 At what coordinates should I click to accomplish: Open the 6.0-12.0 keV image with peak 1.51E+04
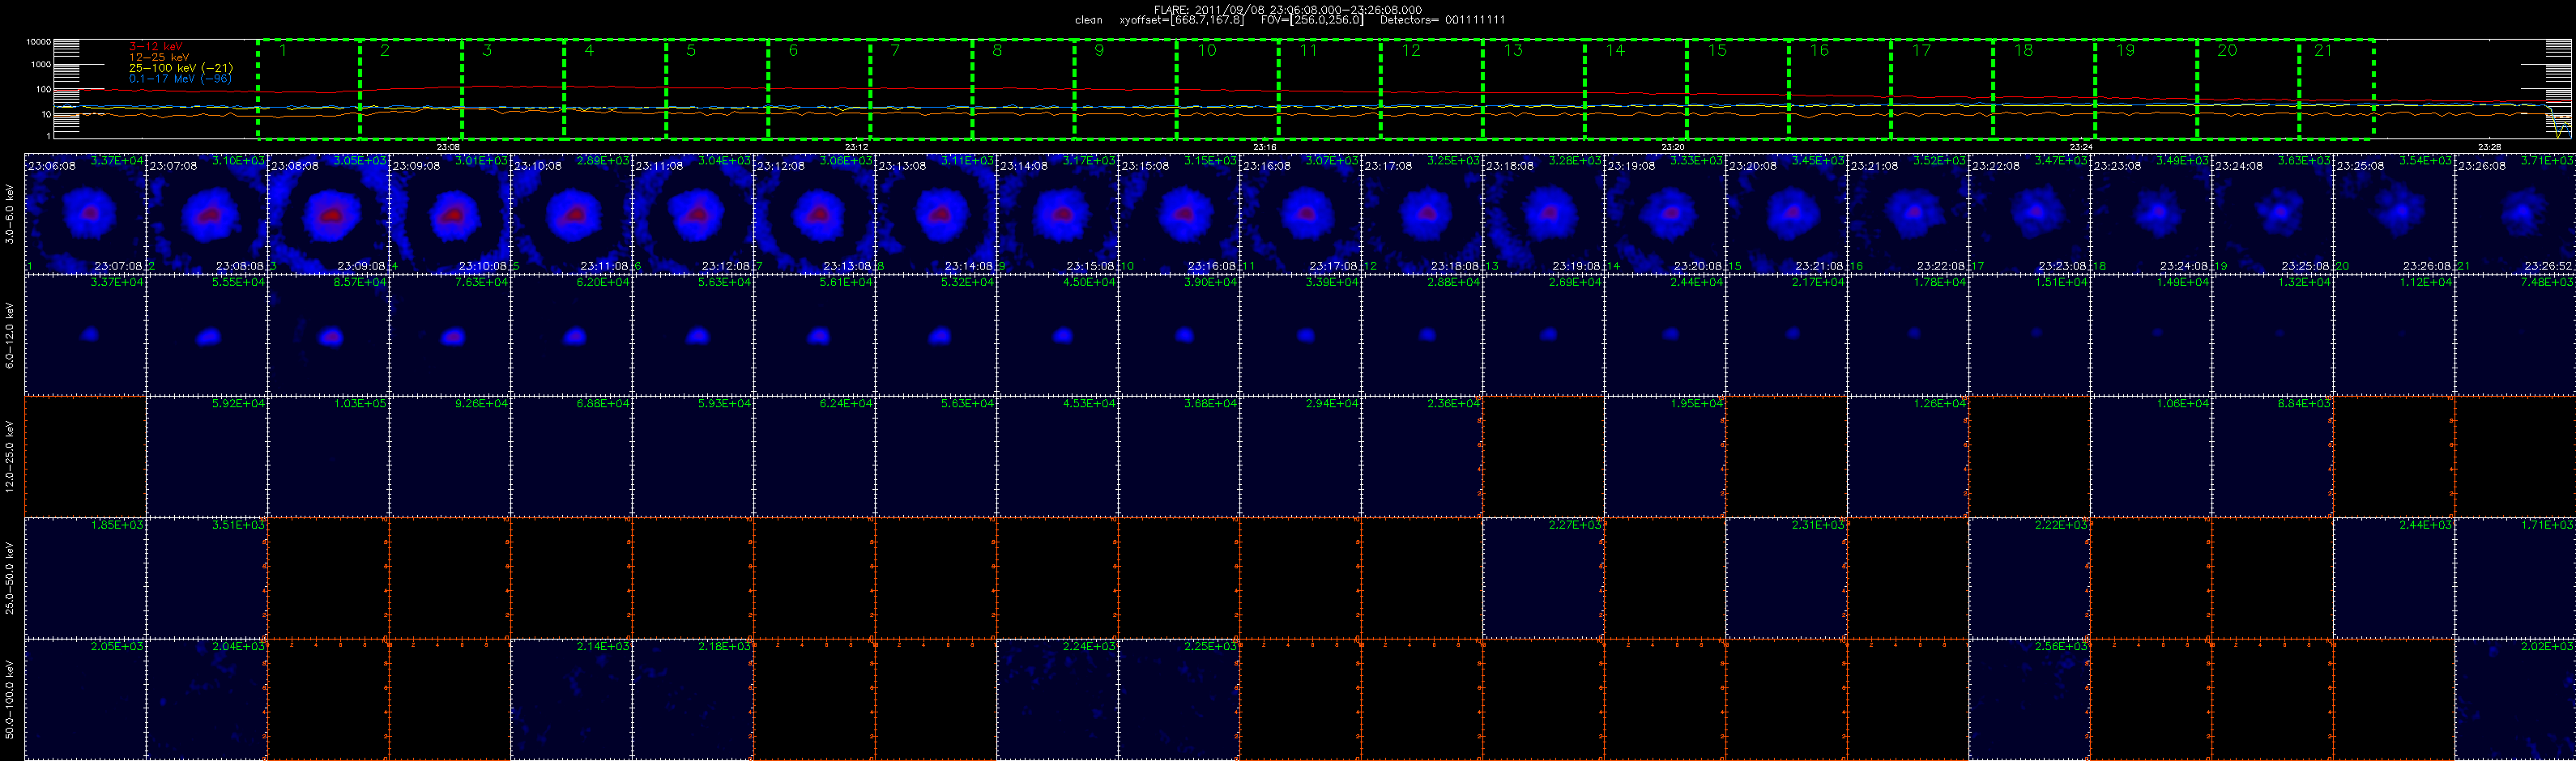tap(2029, 335)
